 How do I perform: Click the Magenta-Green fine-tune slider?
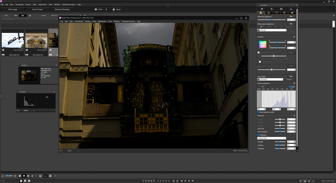coord(278,48)
